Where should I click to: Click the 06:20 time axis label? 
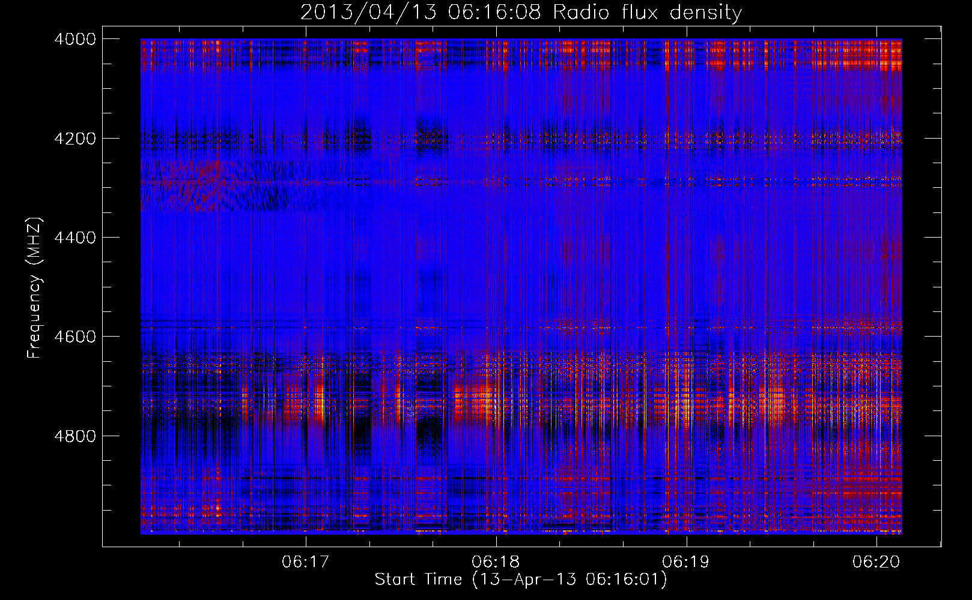[876, 562]
